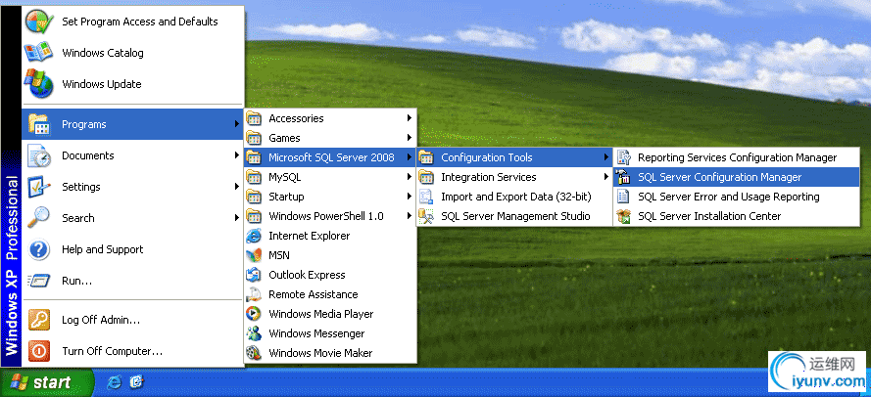
Task: Expand the Programs submenu arrow
Action: (x=237, y=124)
